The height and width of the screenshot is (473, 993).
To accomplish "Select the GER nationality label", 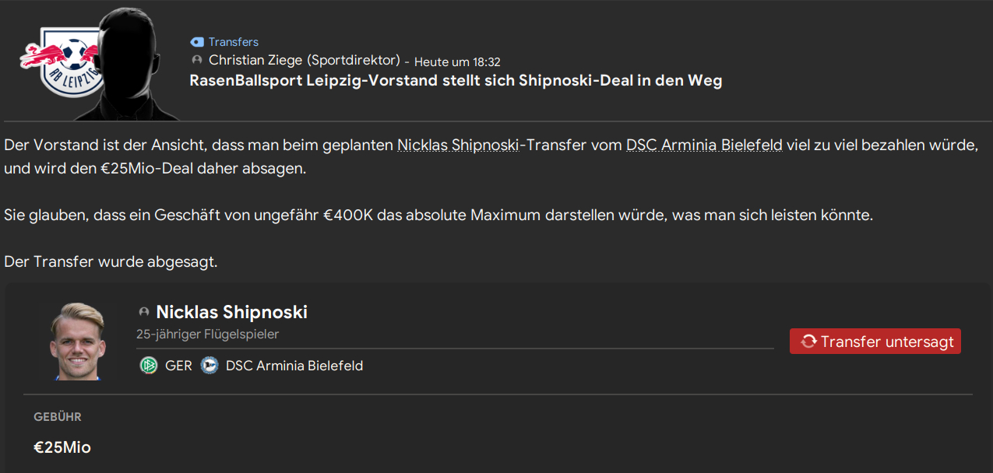I will pyautogui.click(x=178, y=366).
